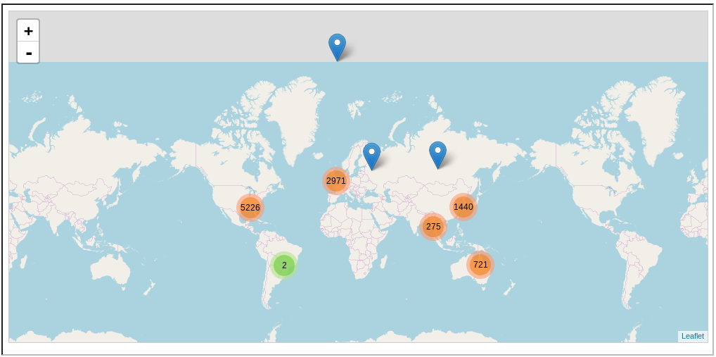Open the Leaflet attribution link

692,337
